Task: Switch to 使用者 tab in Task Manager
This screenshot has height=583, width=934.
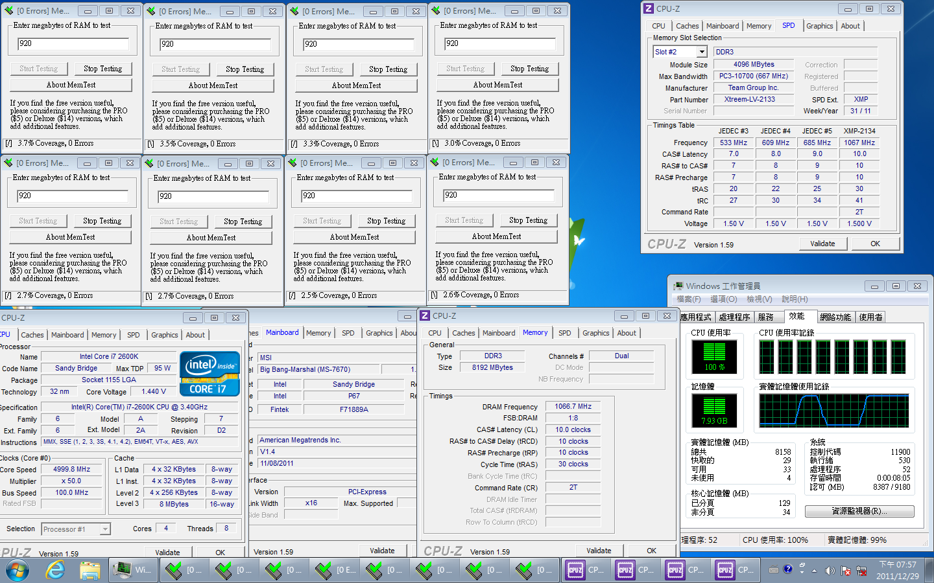Action: (x=871, y=317)
